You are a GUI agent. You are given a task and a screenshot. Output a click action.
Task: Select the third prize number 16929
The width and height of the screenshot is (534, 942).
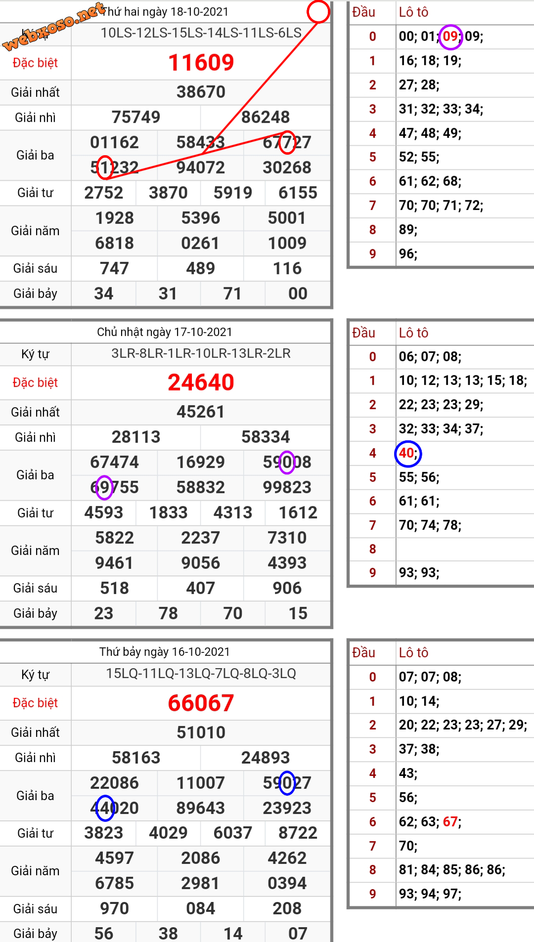point(201,462)
